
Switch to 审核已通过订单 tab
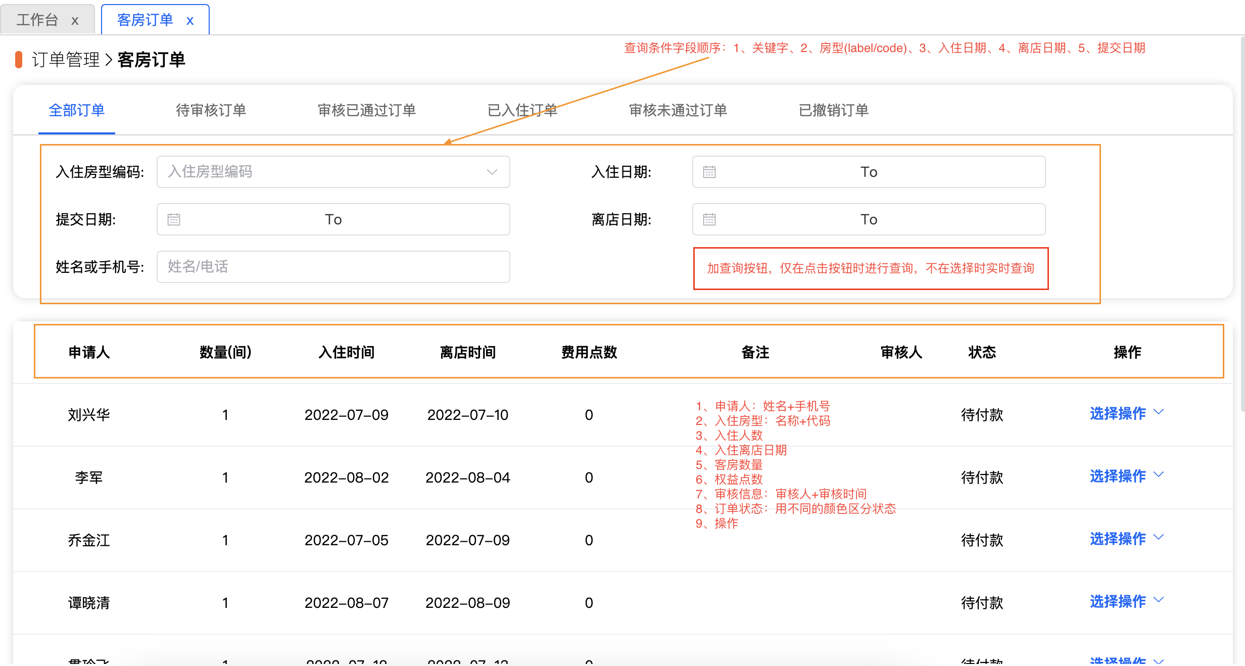(x=366, y=110)
